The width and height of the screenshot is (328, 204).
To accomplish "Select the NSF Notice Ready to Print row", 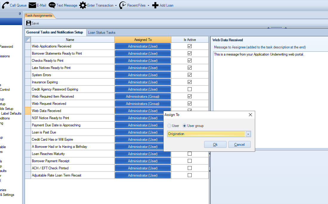I will coord(73,118).
